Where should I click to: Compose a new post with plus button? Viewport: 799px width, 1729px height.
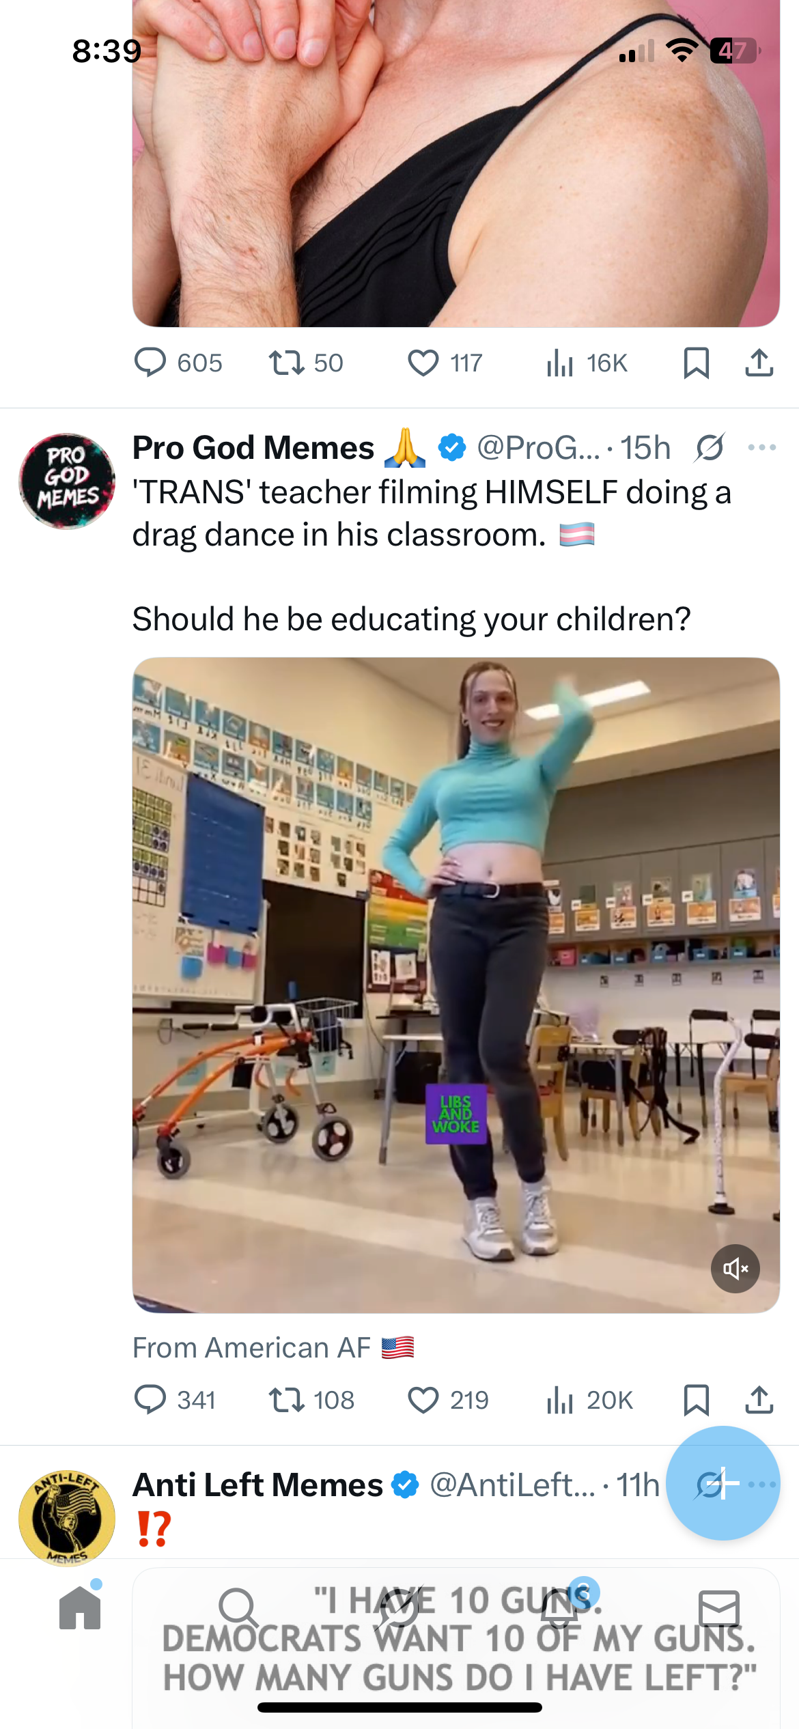pyautogui.click(x=723, y=1483)
